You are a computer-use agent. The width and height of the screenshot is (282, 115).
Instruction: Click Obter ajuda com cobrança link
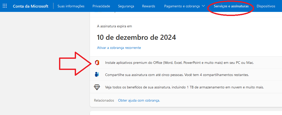point(139,101)
